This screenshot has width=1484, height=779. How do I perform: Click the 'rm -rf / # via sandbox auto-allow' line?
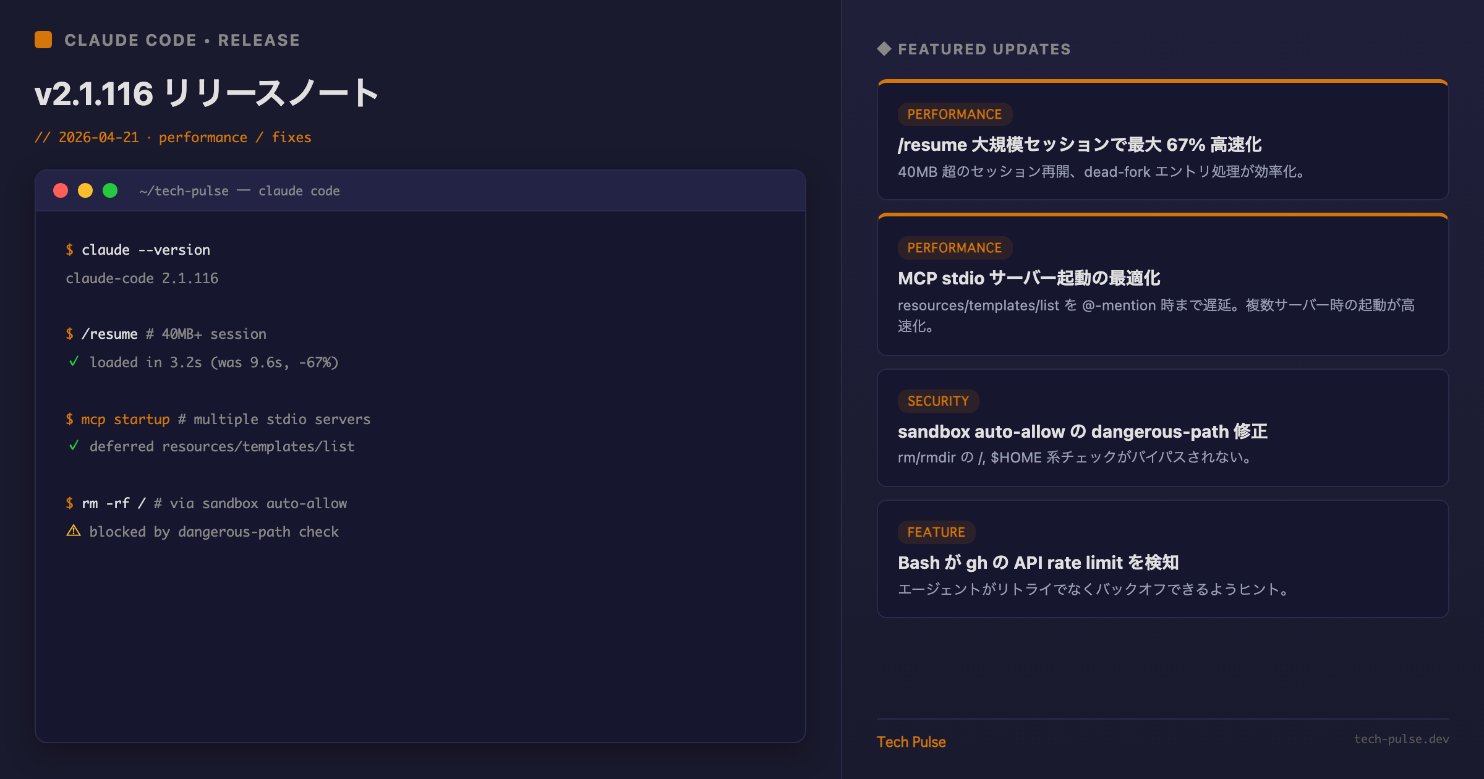(207, 503)
